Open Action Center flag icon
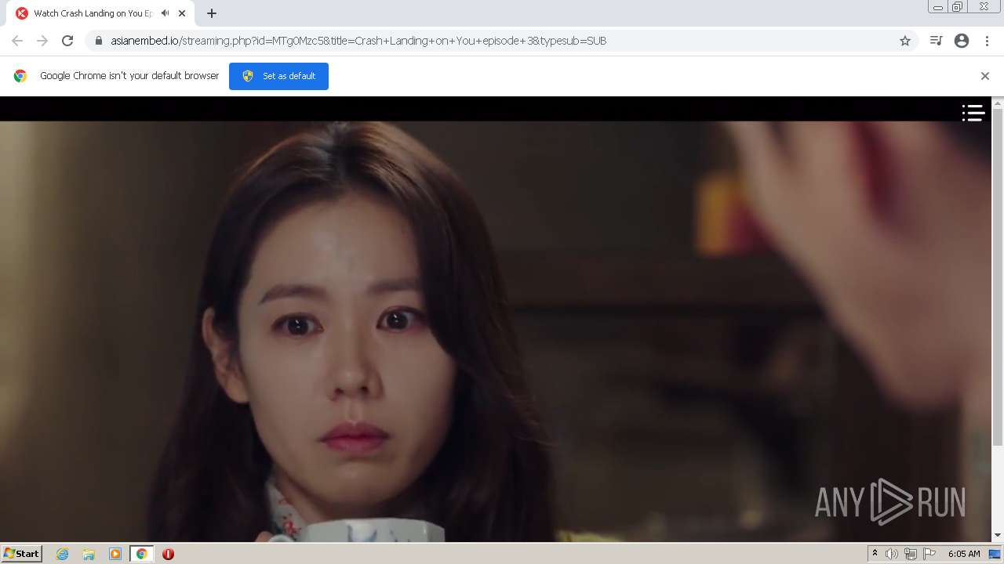The height and width of the screenshot is (564, 1004). (x=929, y=554)
